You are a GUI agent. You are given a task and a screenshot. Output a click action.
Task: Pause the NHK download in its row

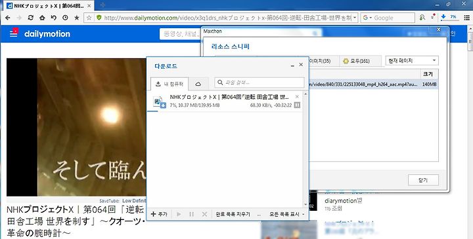297,105
